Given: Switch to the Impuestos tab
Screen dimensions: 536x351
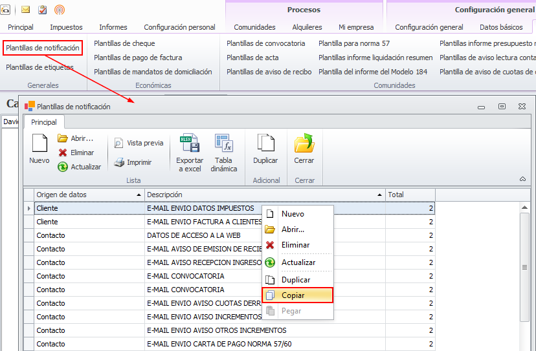Looking at the screenshot, I should 66,27.
